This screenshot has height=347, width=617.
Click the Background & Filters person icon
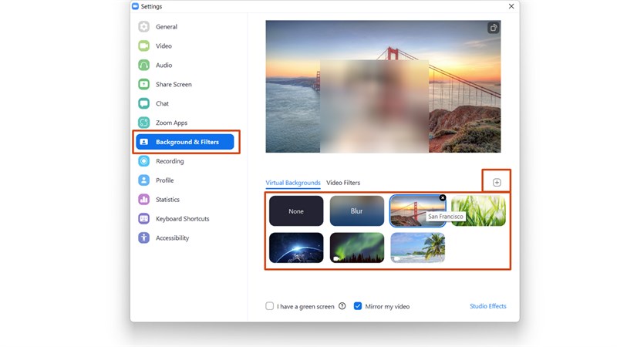[x=143, y=142]
